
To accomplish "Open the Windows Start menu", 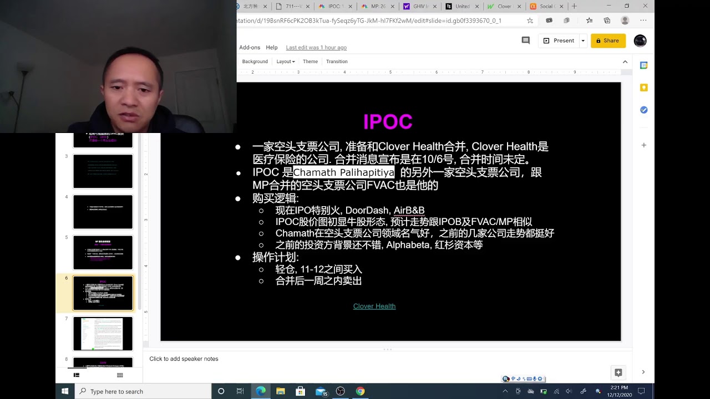I will coord(65,391).
